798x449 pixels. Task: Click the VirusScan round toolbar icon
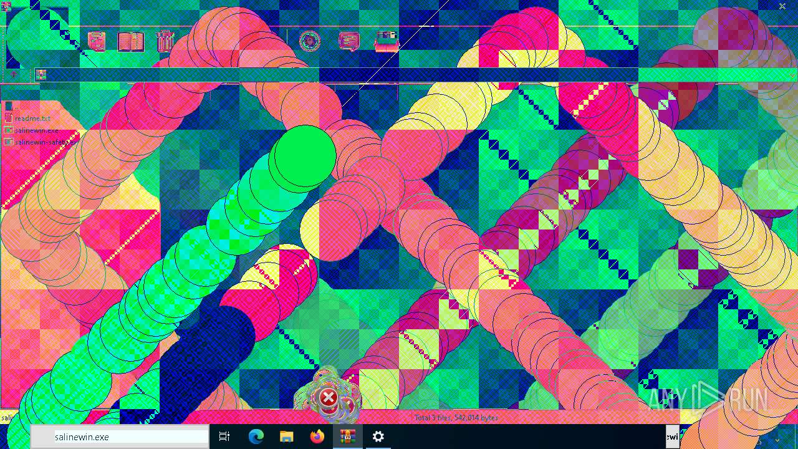point(310,41)
